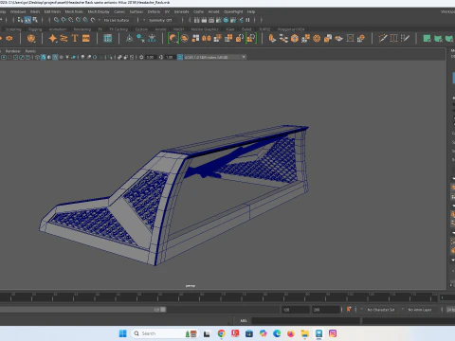Open the Curves menu
Viewport: 455px width, 341px height.
(x=119, y=11)
